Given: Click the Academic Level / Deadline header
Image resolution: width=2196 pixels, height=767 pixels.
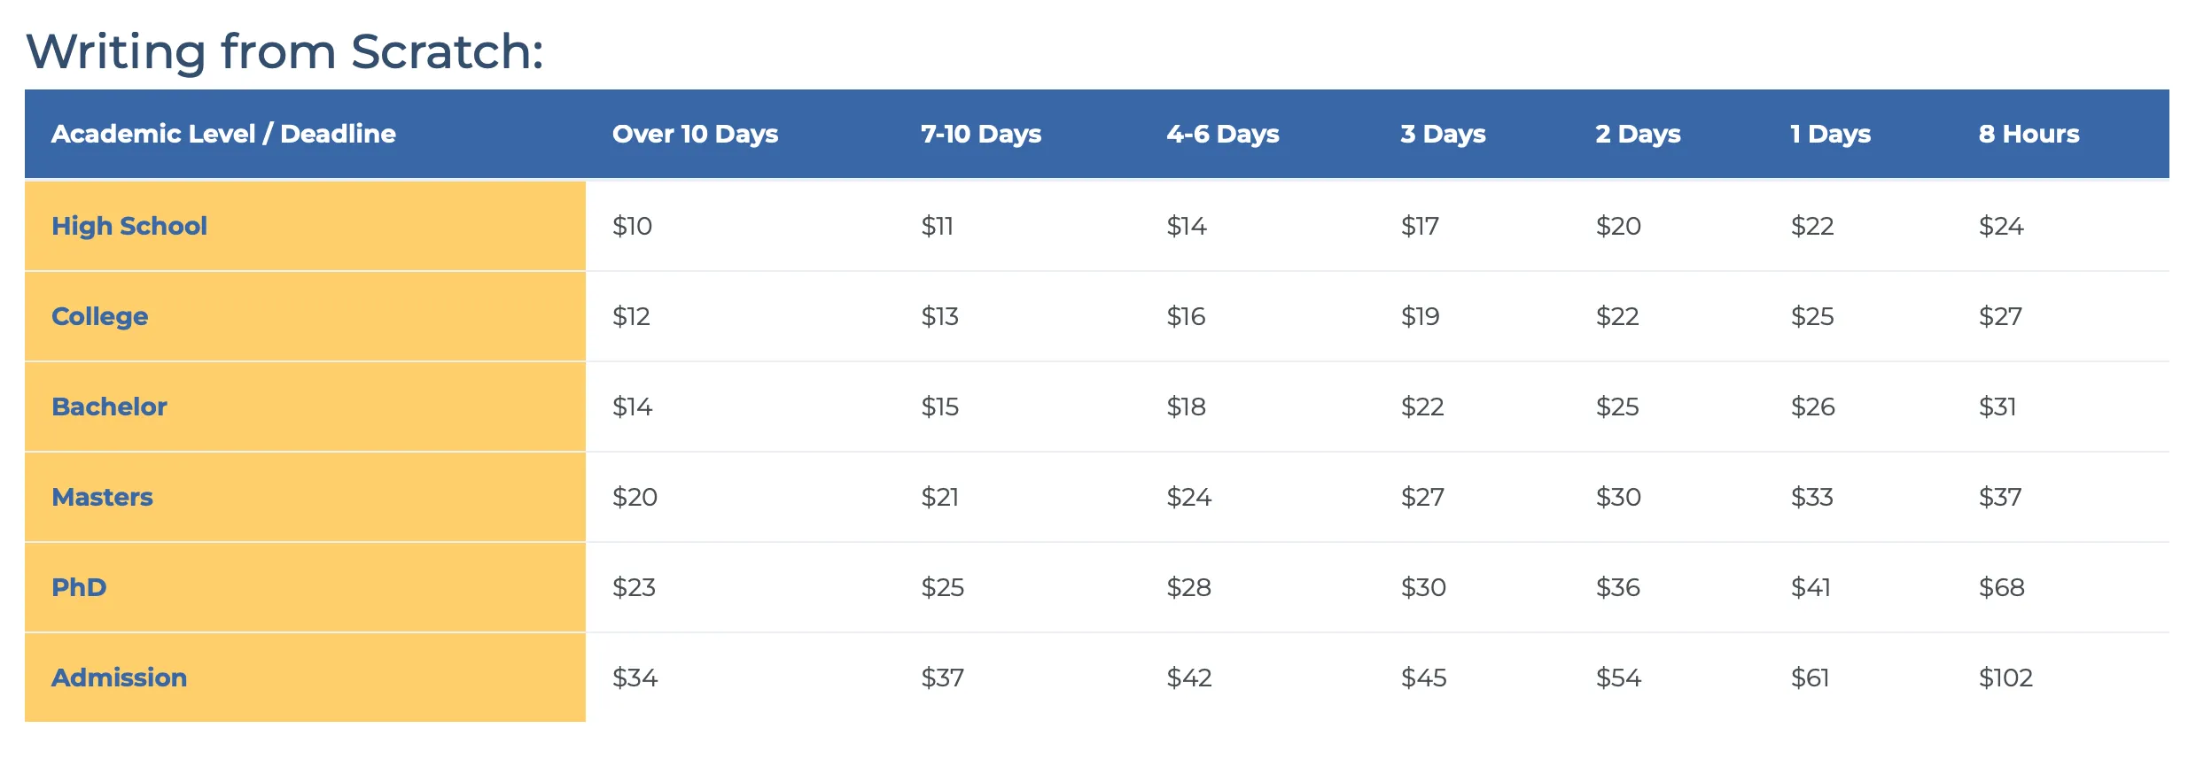Looking at the screenshot, I should coord(223,134).
